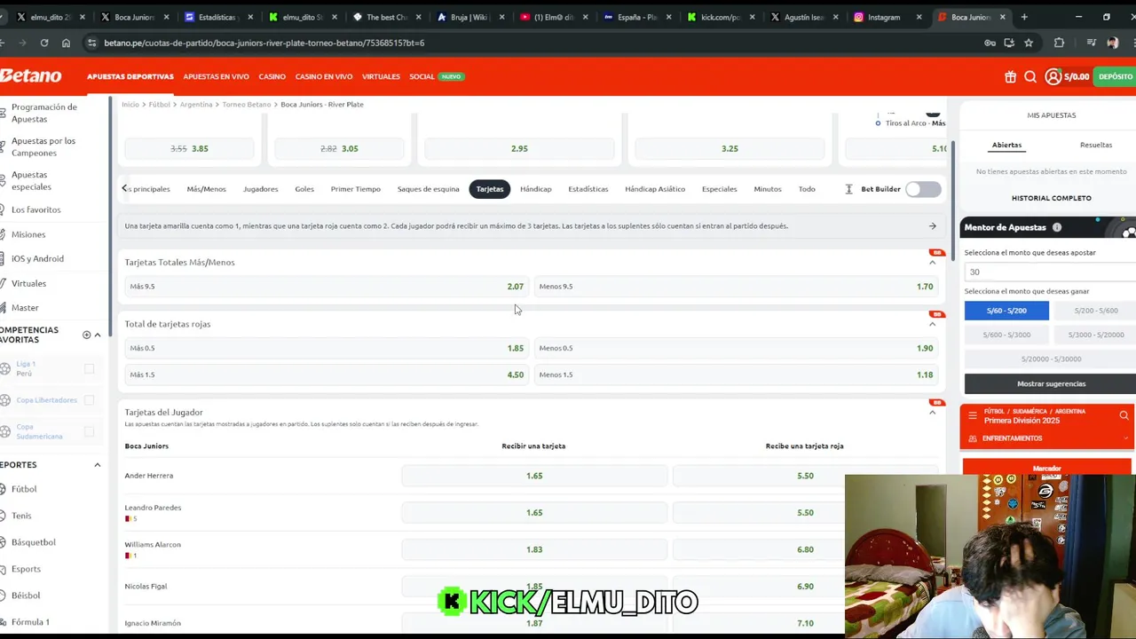Open the user account avatar icon
Image resolution: width=1136 pixels, height=639 pixels.
[1053, 77]
